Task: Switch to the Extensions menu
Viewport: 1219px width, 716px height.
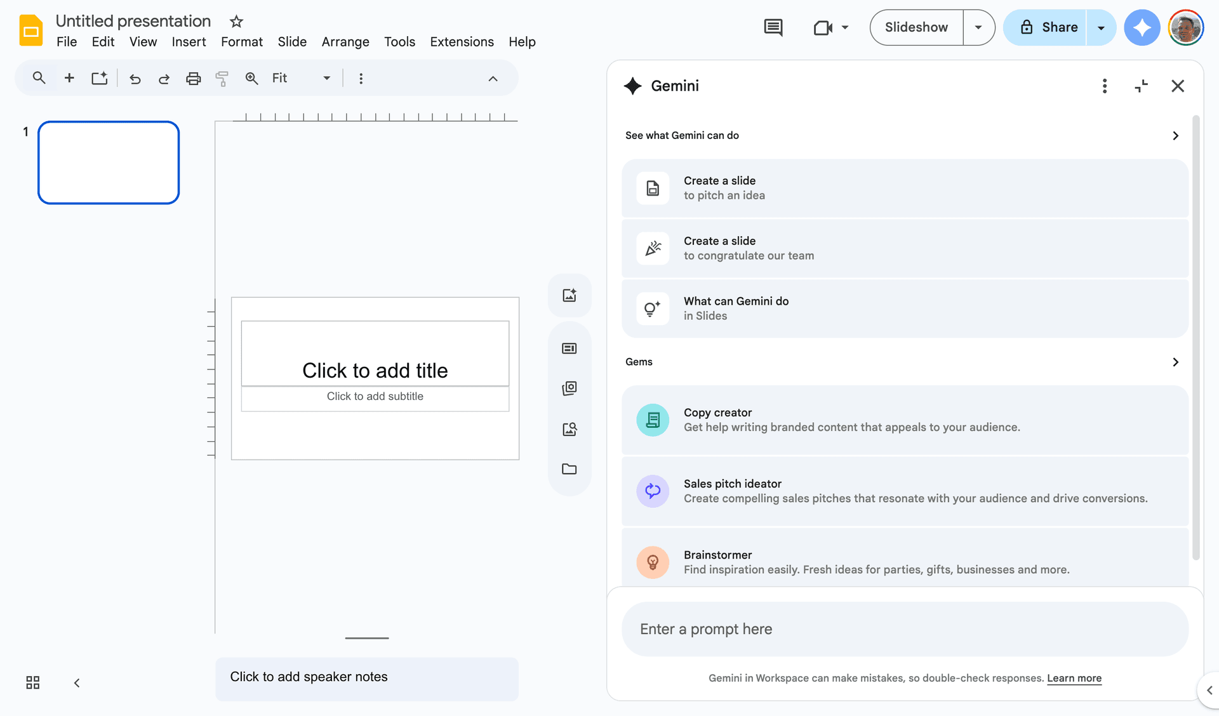Action: [462, 41]
